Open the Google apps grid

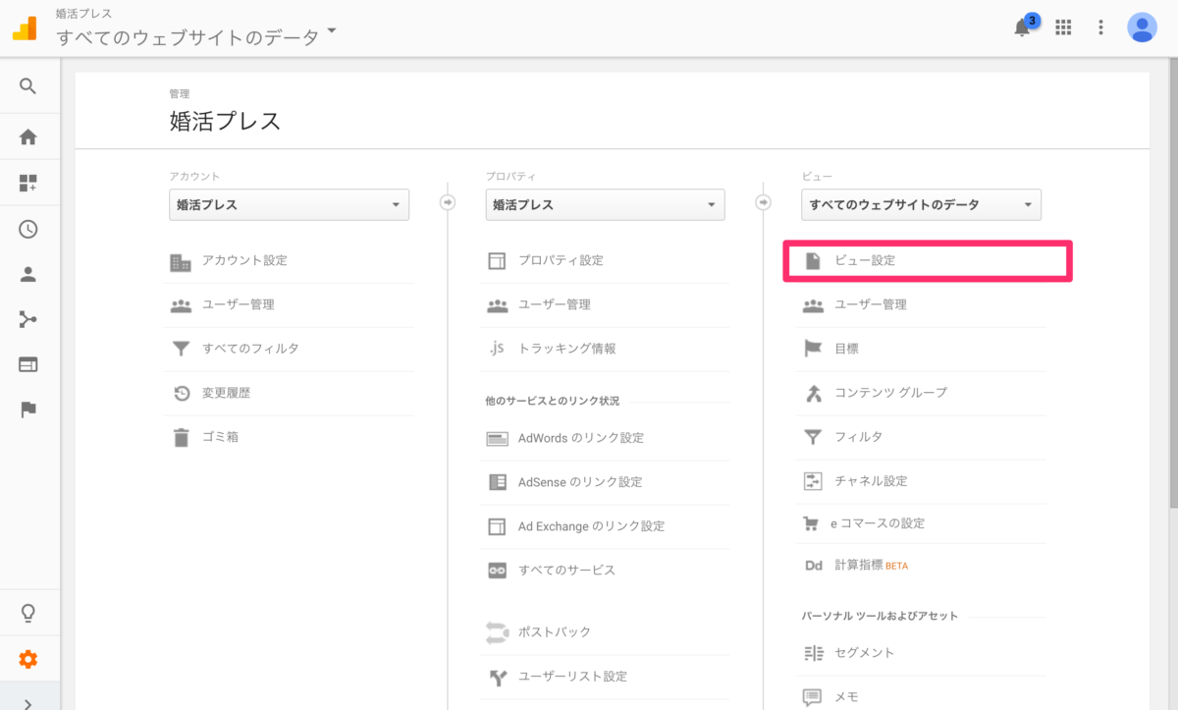coord(1062,27)
